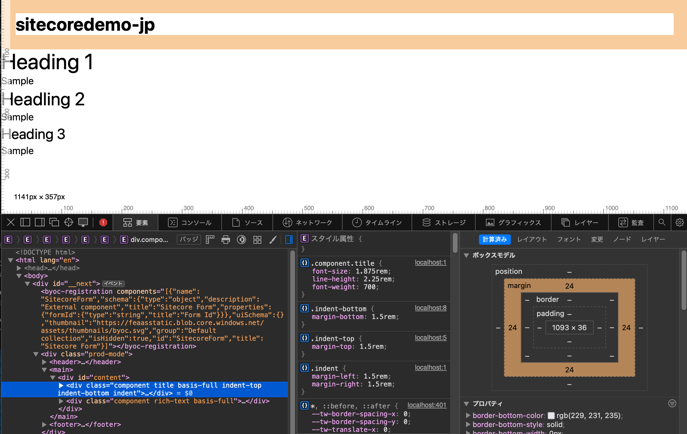687x434 pixels.
Task: Toggle dark appearance half-circle icon
Action: click(x=241, y=240)
